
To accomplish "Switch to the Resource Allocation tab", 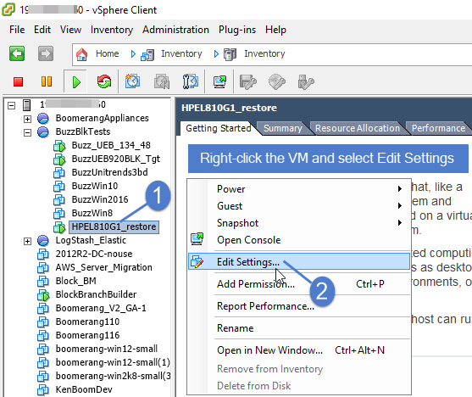I will click(358, 128).
